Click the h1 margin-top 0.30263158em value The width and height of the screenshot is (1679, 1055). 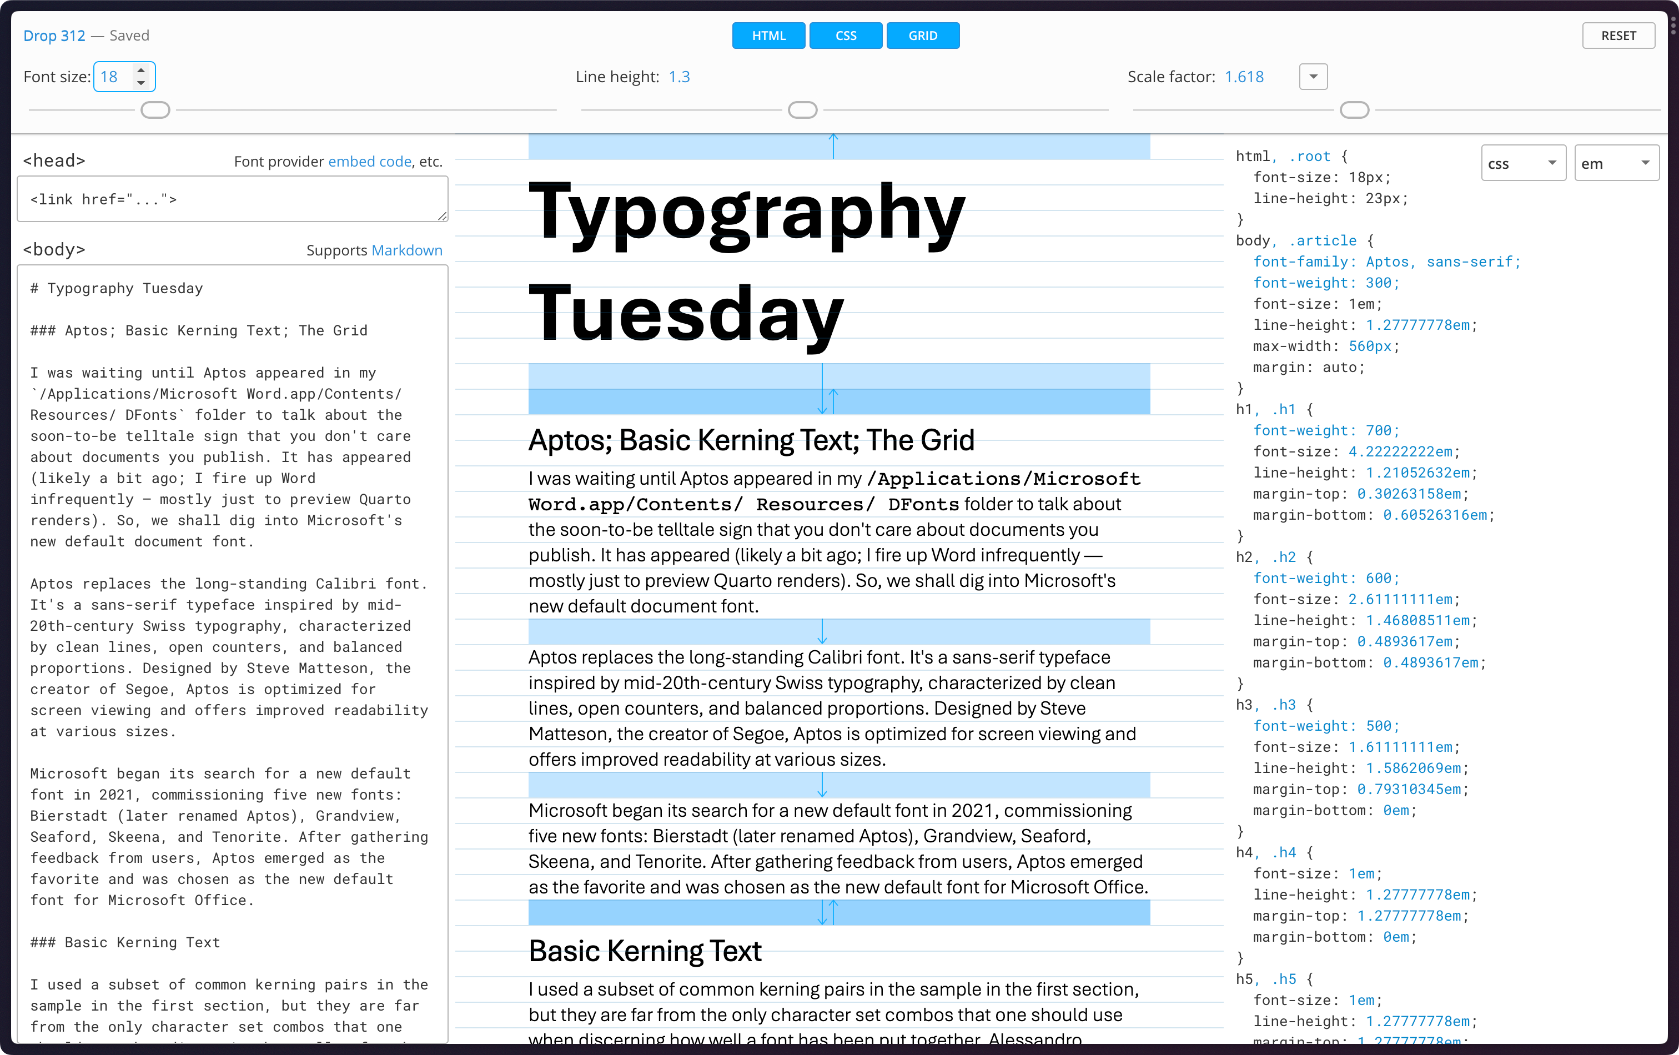point(1409,494)
